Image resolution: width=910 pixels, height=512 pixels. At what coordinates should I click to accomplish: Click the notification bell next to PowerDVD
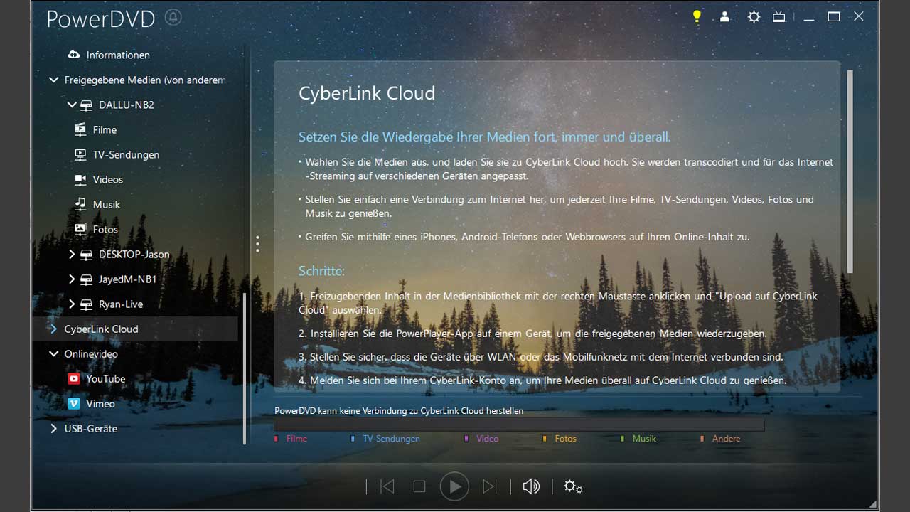(x=173, y=17)
